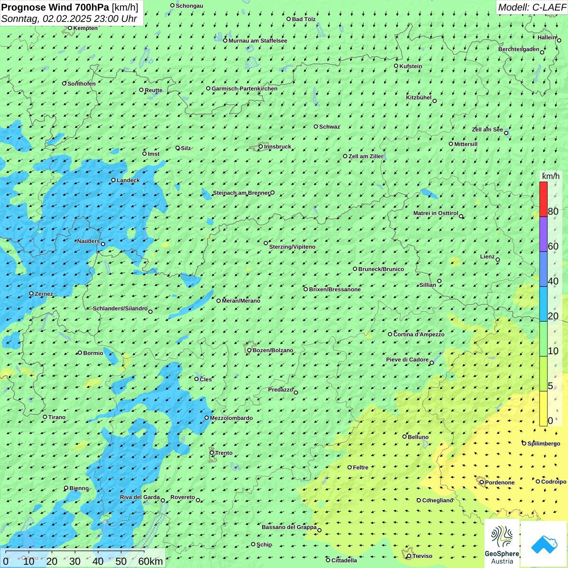The height and width of the screenshot is (568, 568).
Task: Click the 'Berchtesgaden' label
Action: click(x=519, y=49)
